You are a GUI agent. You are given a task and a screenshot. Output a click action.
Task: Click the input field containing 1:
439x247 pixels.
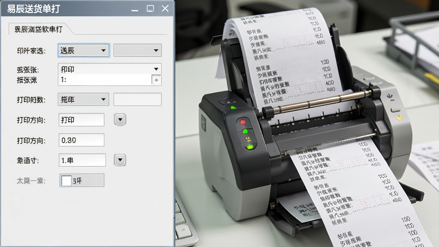click(x=105, y=80)
